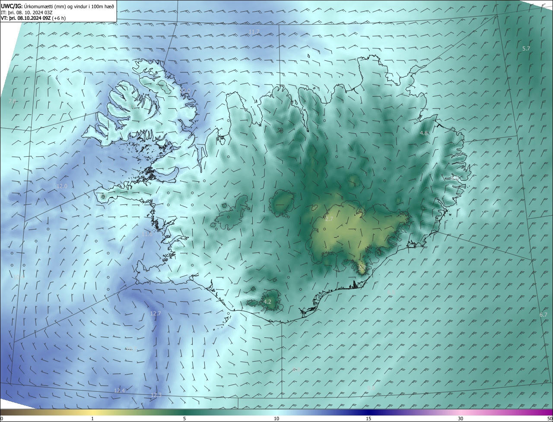Click the faint 10.4 value label
This screenshot has width=553, height=422.
pos(19,277)
